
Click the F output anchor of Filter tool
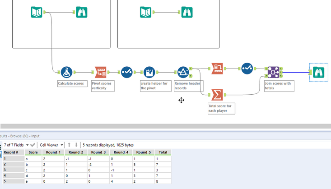191,76
